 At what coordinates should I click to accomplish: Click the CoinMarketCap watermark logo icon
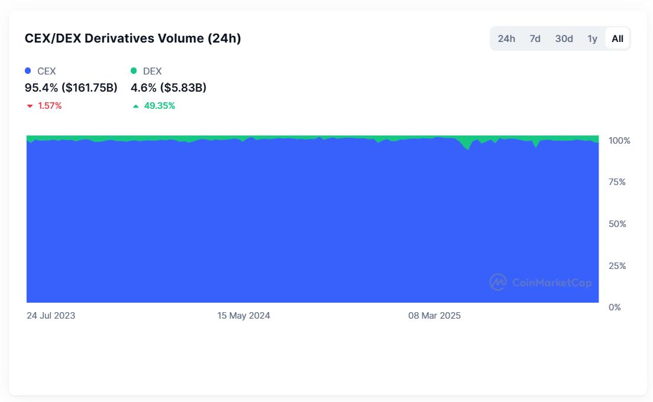498,282
